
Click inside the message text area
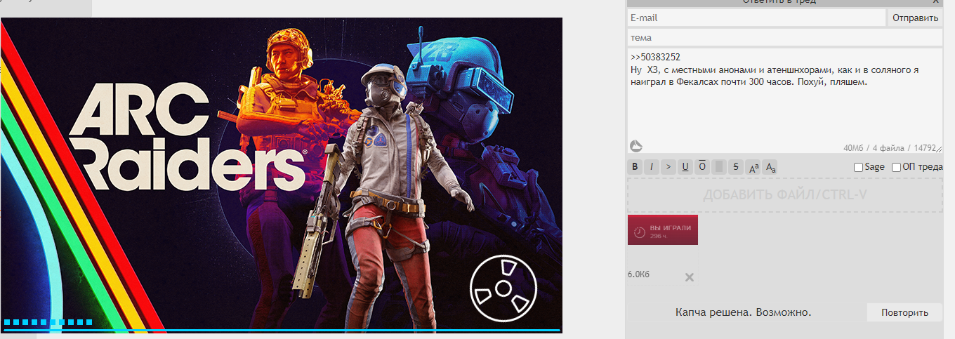coord(784,100)
